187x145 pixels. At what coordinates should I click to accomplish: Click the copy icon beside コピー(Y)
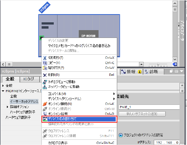click(45, 63)
